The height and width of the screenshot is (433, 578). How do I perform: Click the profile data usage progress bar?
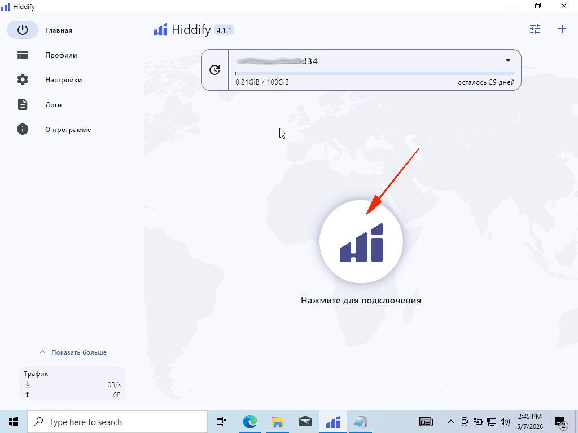pos(375,73)
